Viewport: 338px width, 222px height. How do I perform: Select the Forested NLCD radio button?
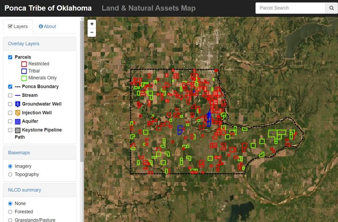[10, 212]
